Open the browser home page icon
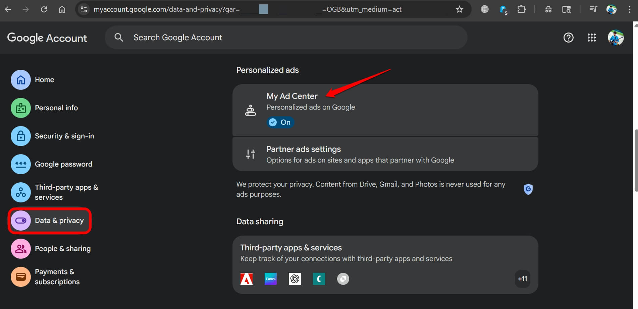 click(x=62, y=9)
